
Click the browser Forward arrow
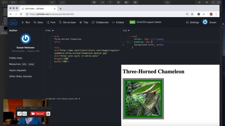(x=16, y=14)
